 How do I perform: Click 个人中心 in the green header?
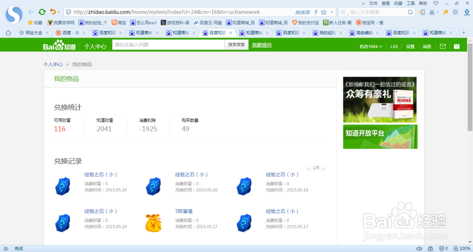[x=95, y=46]
